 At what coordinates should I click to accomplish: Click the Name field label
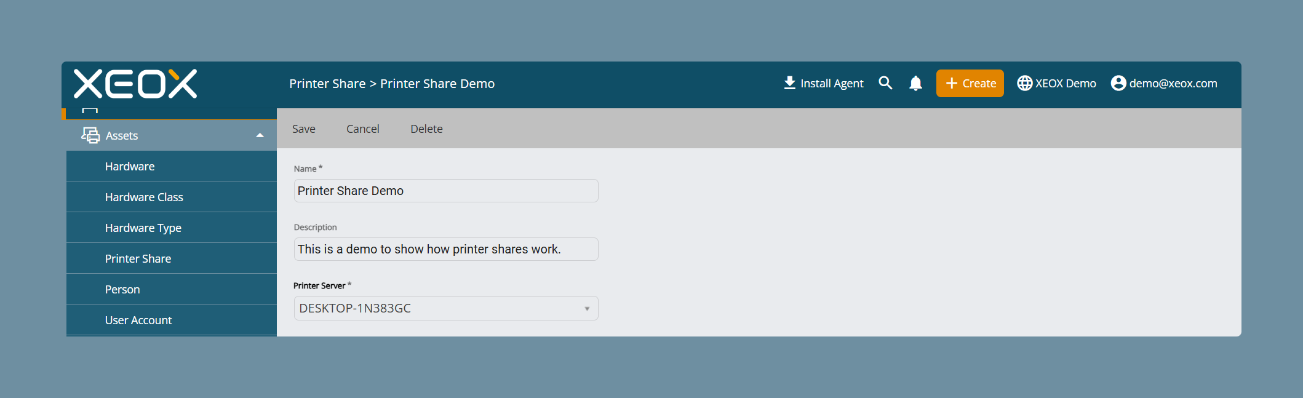[x=305, y=169]
